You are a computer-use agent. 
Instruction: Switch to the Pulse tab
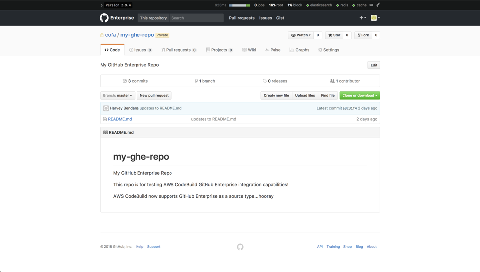273,50
